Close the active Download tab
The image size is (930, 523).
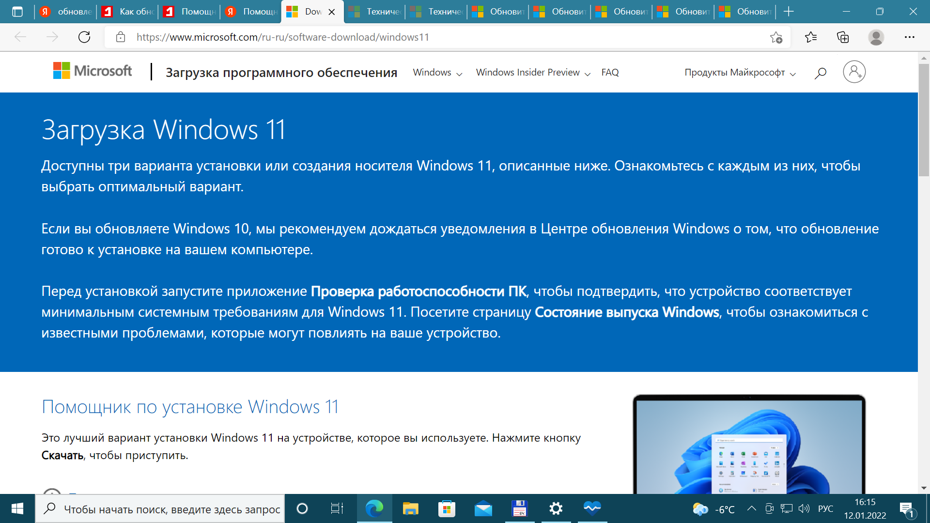coord(332,12)
